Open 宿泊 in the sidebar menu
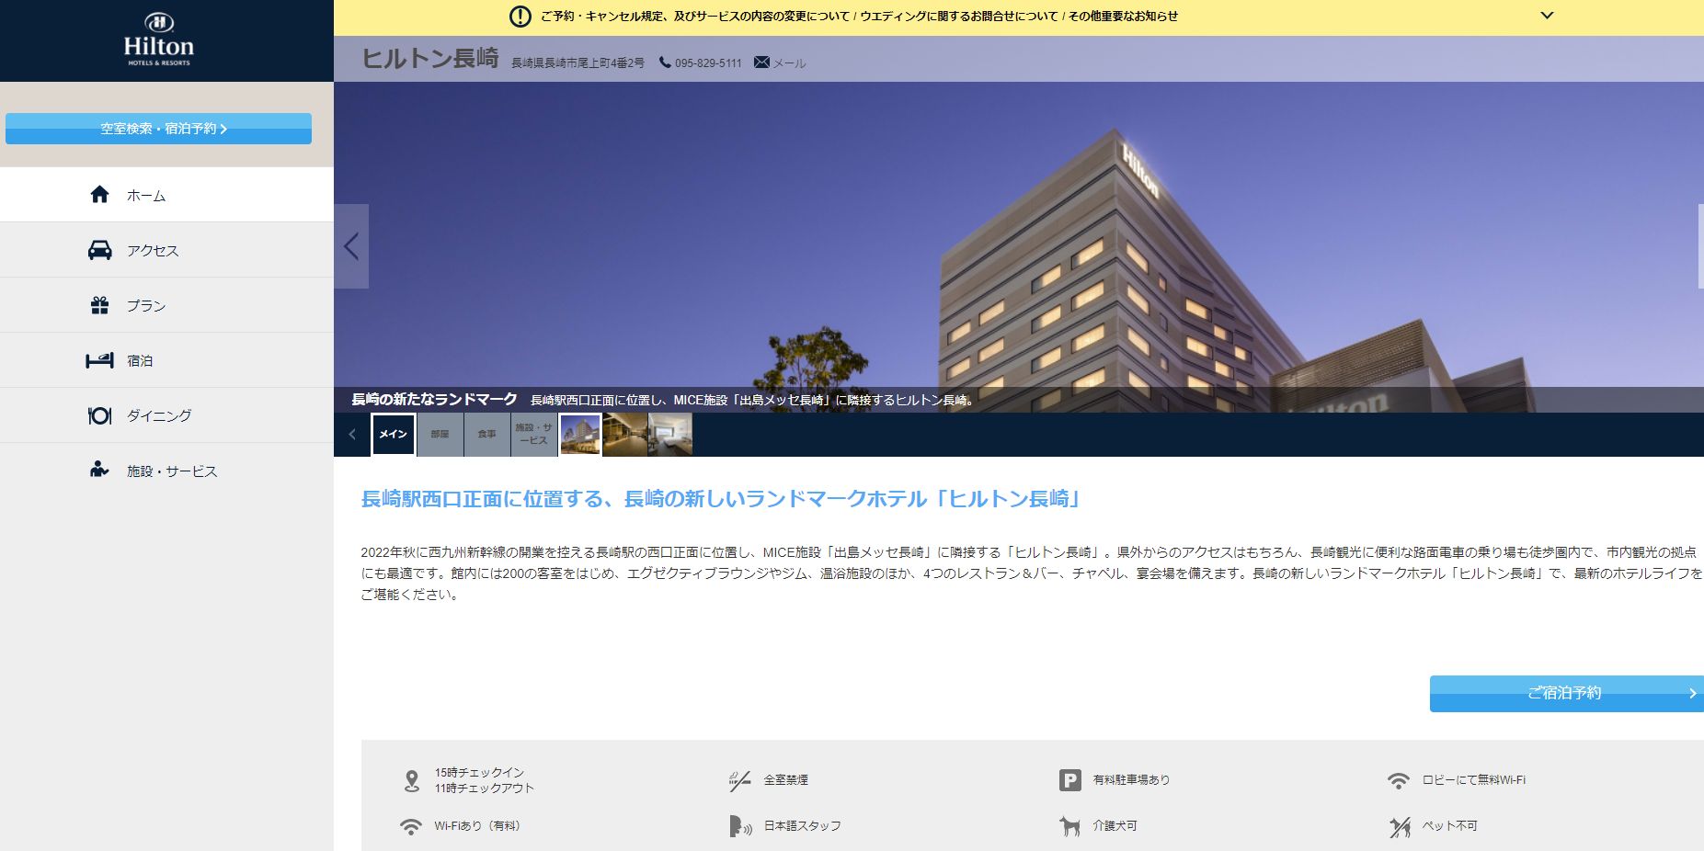The width and height of the screenshot is (1704, 851). pos(166,360)
